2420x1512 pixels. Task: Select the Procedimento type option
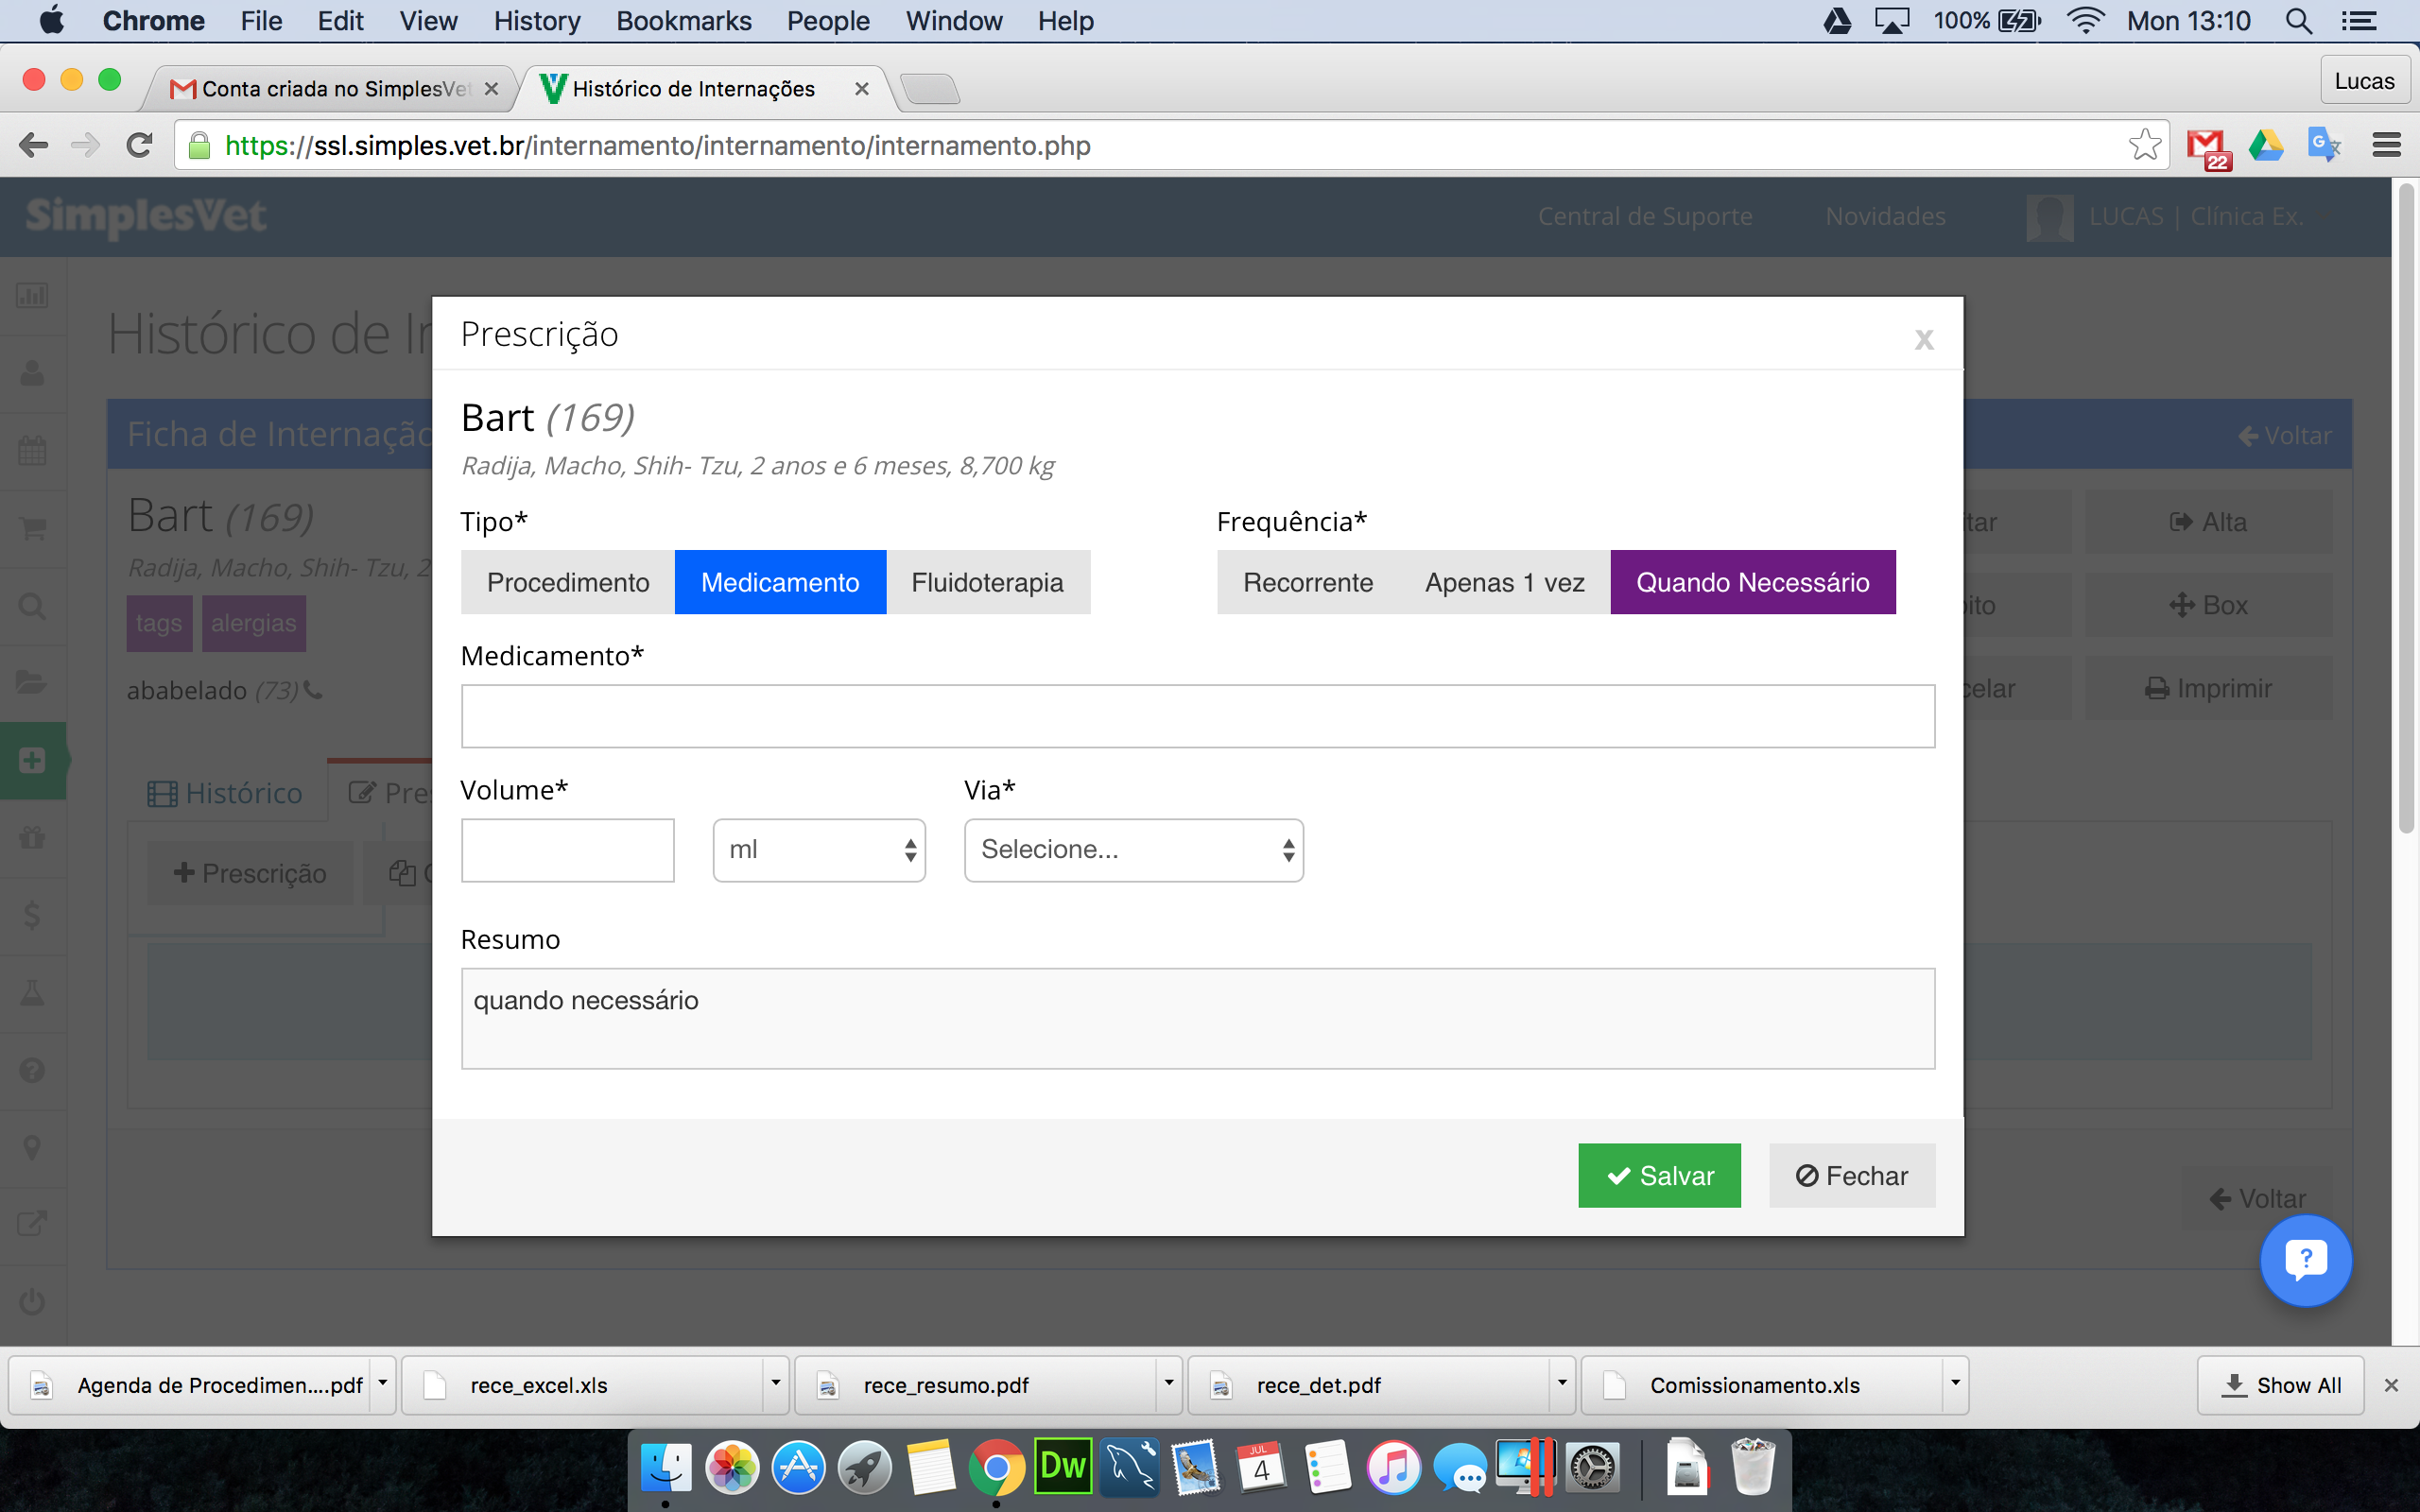(x=568, y=582)
